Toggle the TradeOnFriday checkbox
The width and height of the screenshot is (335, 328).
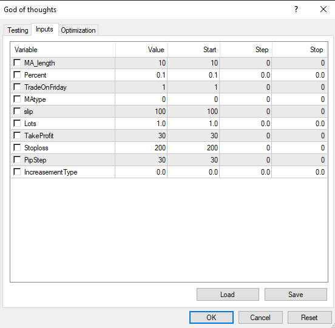[17, 87]
